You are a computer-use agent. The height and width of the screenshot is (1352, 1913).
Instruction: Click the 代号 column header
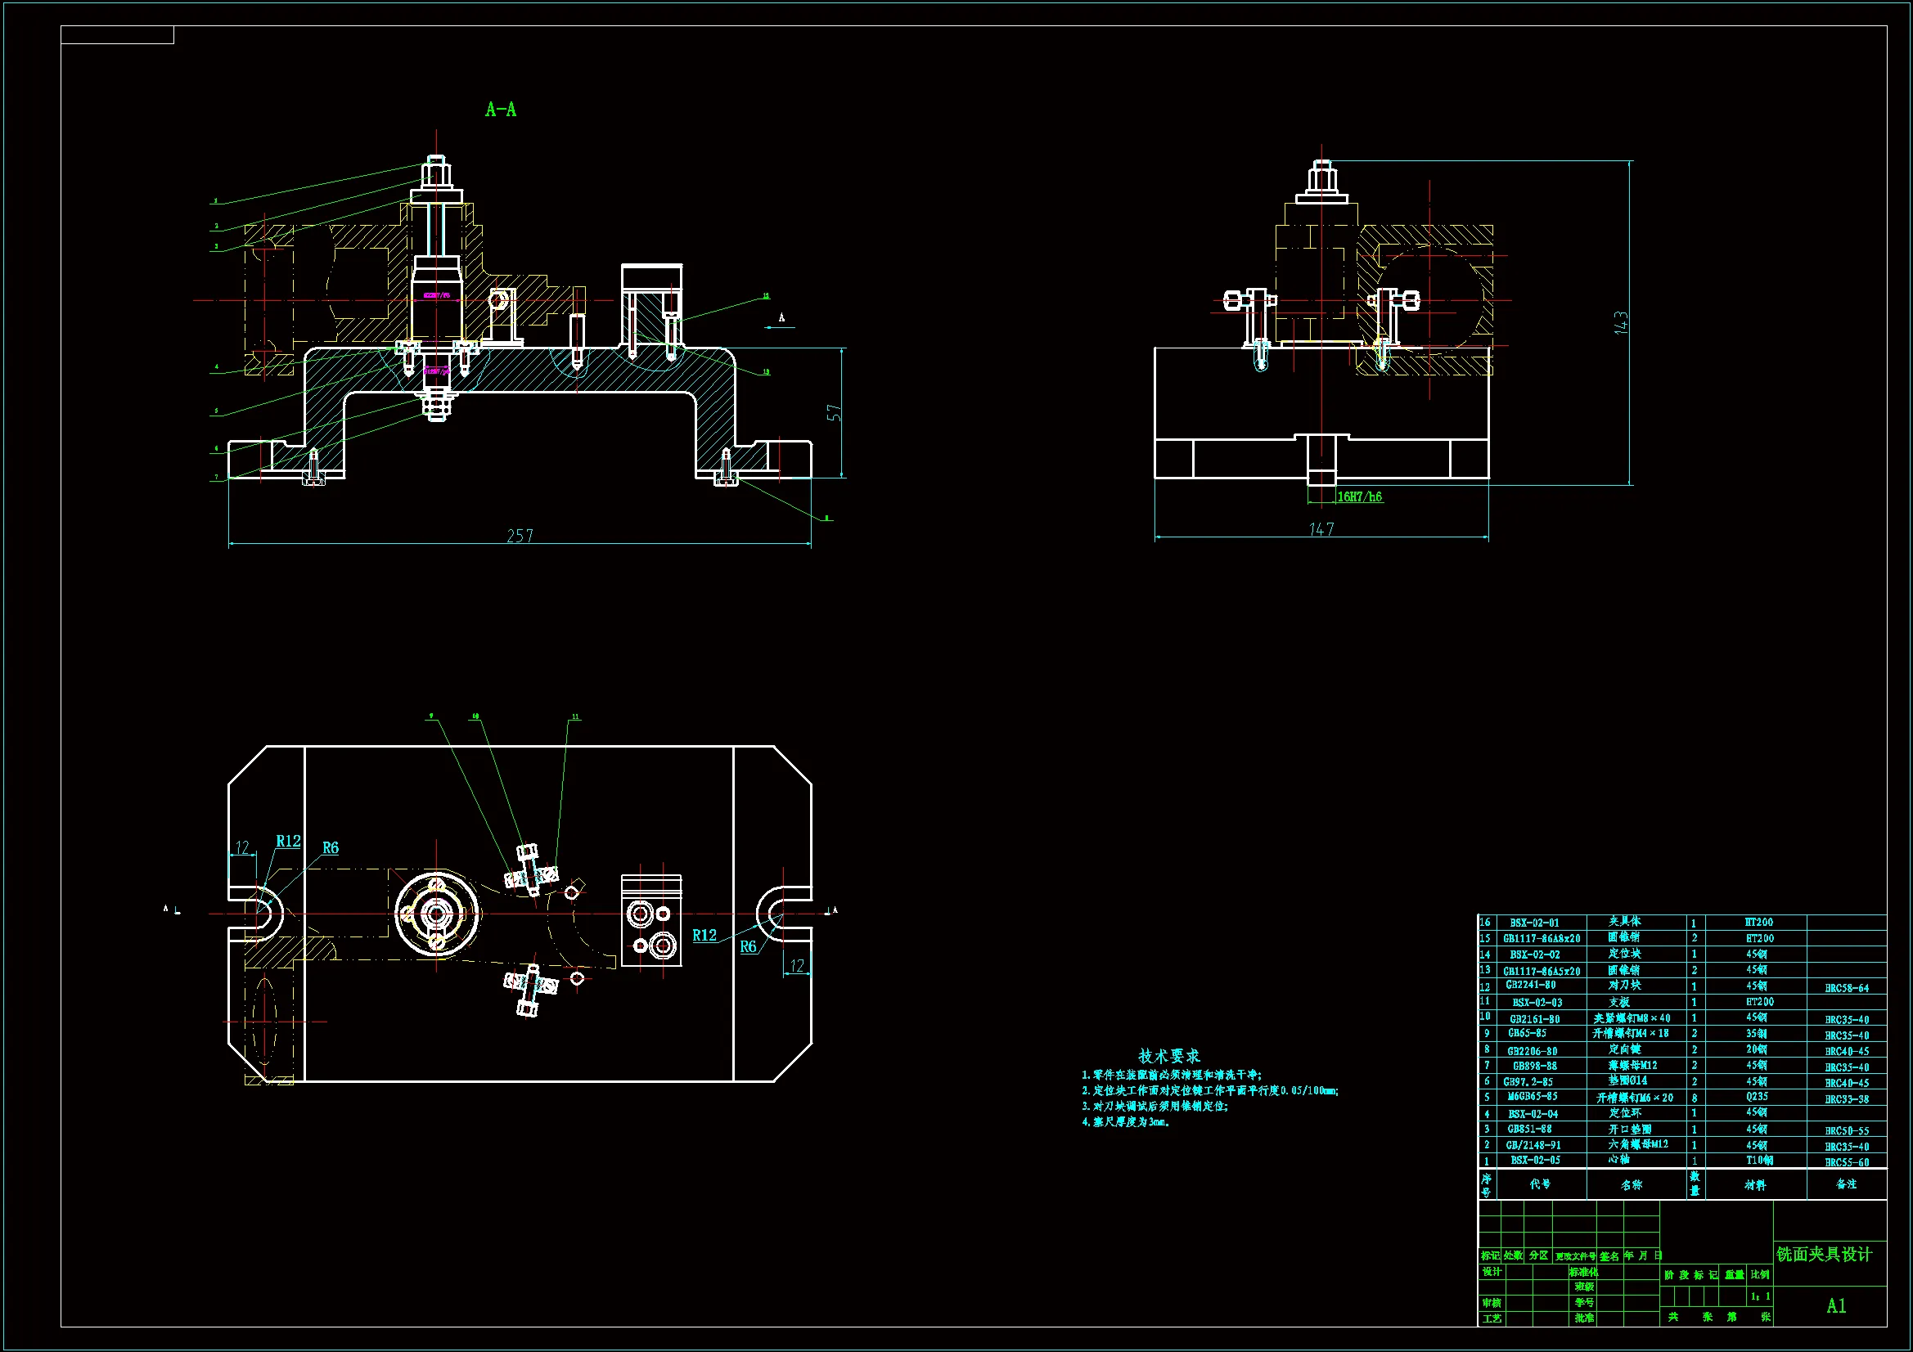click(x=1540, y=1184)
